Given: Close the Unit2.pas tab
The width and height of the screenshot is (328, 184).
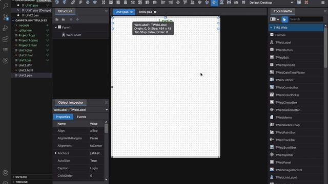Looking at the screenshot, I should [x=155, y=12].
